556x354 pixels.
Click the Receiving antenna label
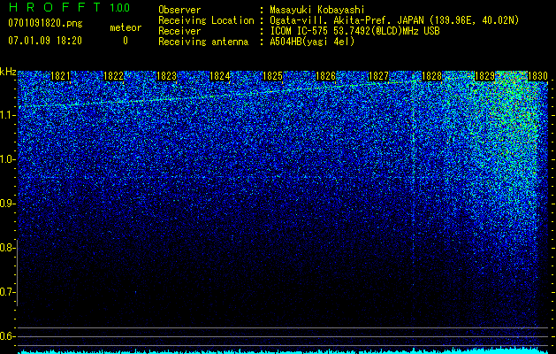point(203,42)
